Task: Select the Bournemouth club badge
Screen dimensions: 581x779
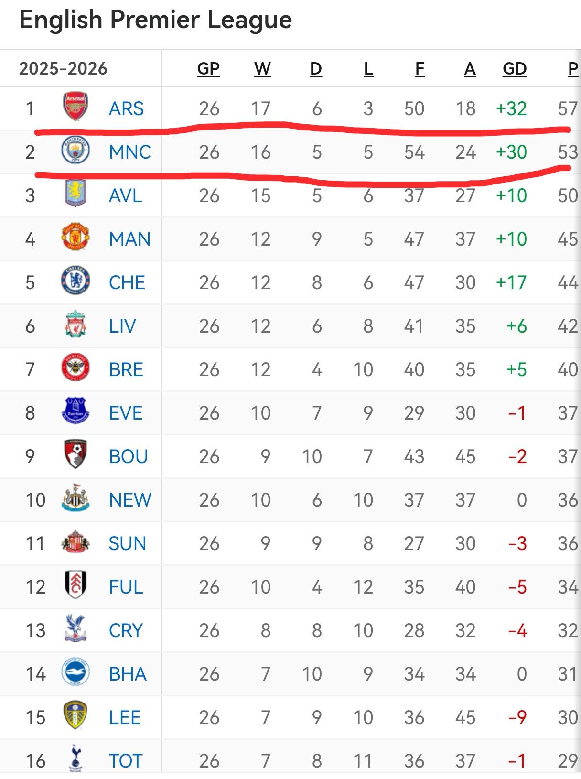Action: tap(75, 454)
